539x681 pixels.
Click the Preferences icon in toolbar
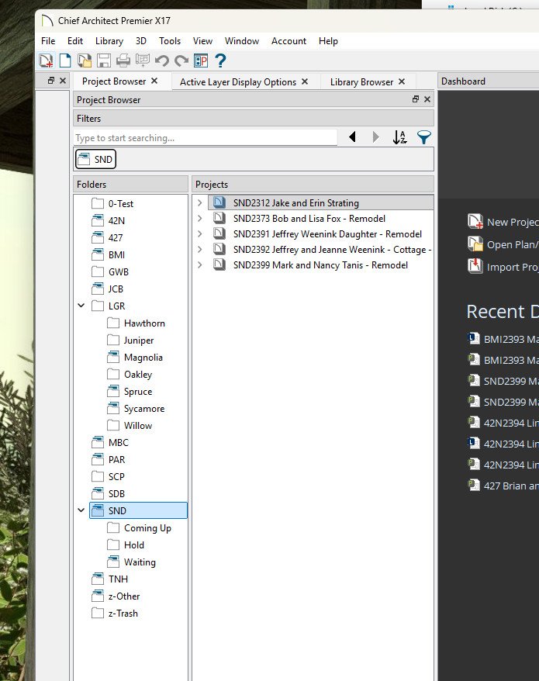pos(201,60)
